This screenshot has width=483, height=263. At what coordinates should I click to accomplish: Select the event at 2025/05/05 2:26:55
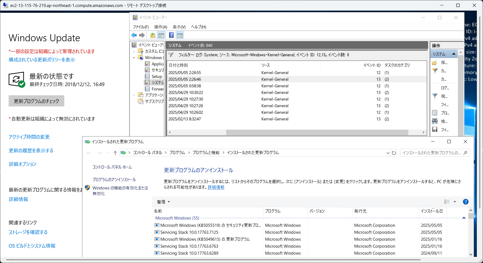(x=296, y=73)
